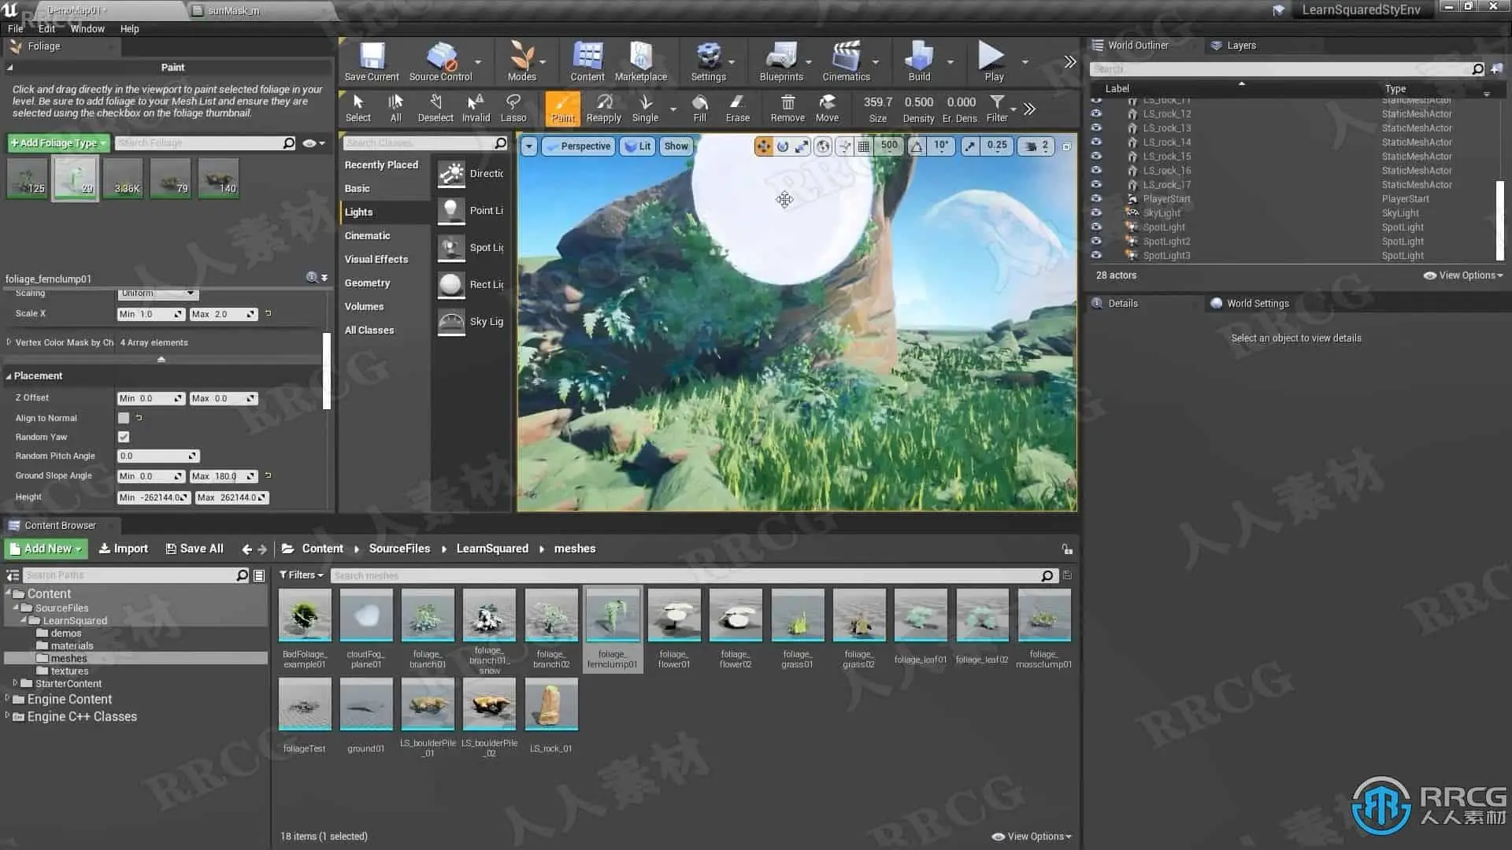The height and width of the screenshot is (850, 1512).
Task: Uncheck the Random Yaw checkbox
Action: coord(124,437)
